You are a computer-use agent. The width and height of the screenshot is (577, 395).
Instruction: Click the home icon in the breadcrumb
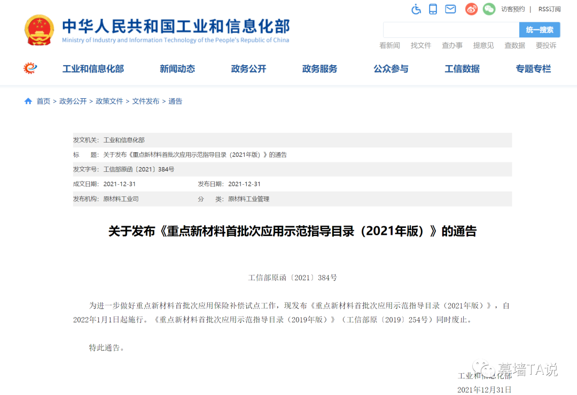point(28,101)
